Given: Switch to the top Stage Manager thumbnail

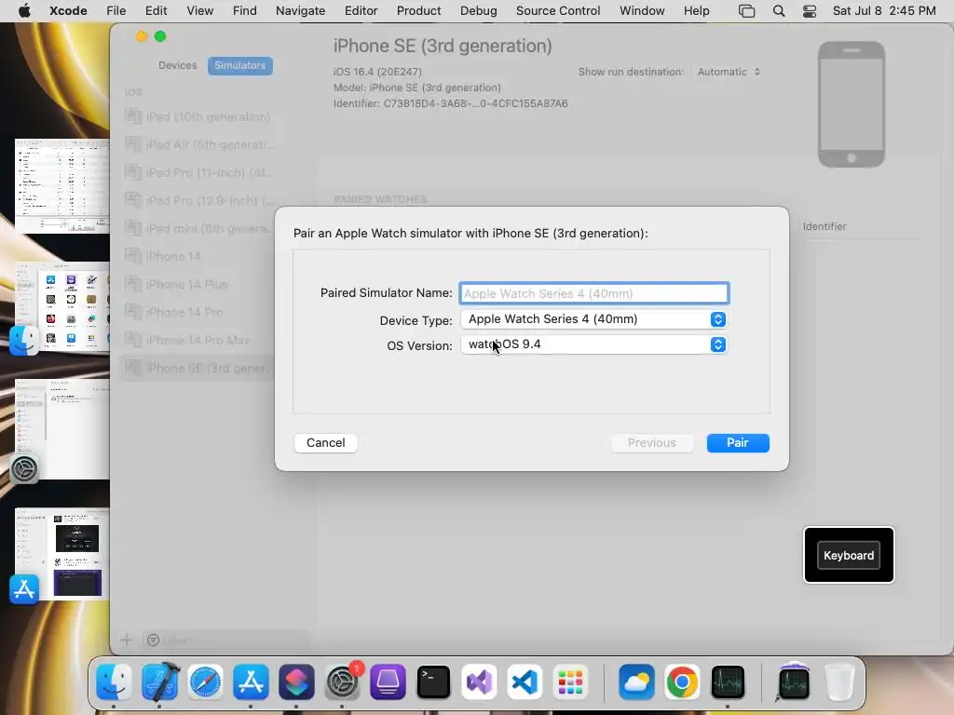Looking at the screenshot, I should click(62, 186).
